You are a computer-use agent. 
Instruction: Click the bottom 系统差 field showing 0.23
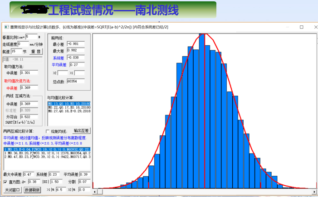(54, 174)
